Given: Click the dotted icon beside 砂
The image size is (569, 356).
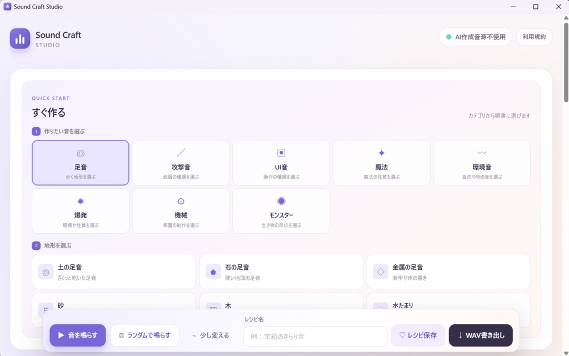Looking at the screenshot, I should (x=46, y=307).
